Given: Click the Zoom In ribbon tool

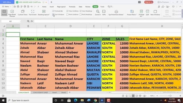Looking at the screenshot, I should click(x=98, y=13).
